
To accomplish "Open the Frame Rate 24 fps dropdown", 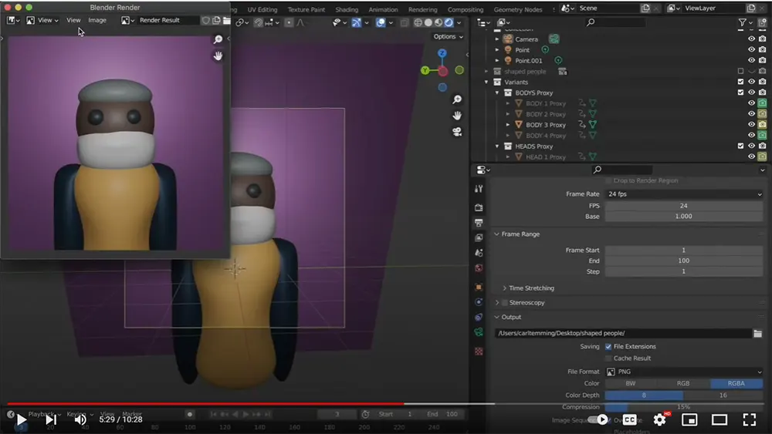I will tap(684, 194).
